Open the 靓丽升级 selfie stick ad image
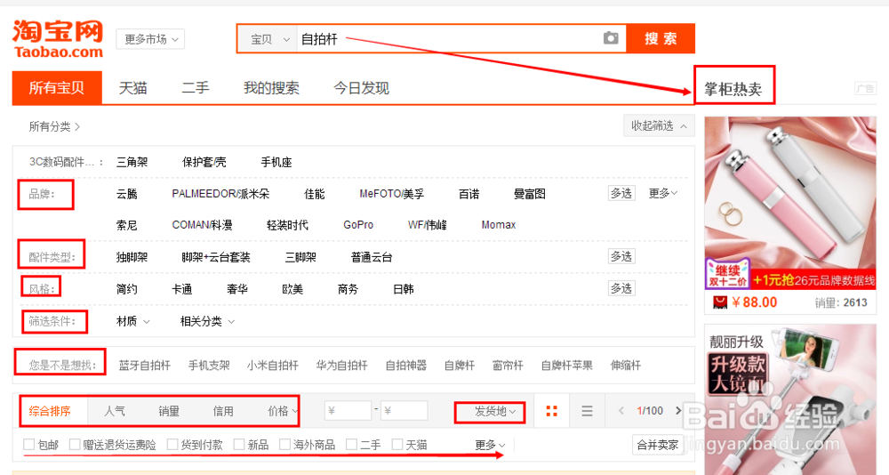 click(789, 399)
